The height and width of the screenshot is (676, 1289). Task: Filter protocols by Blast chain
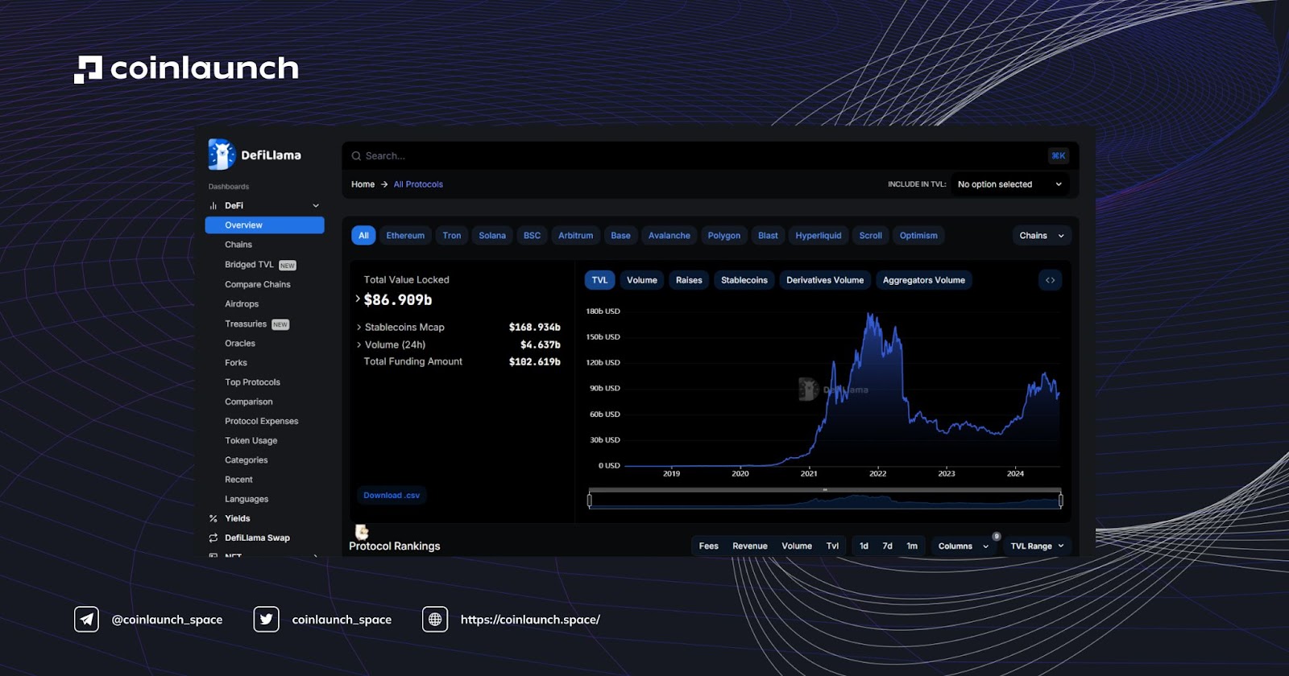[x=768, y=236]
